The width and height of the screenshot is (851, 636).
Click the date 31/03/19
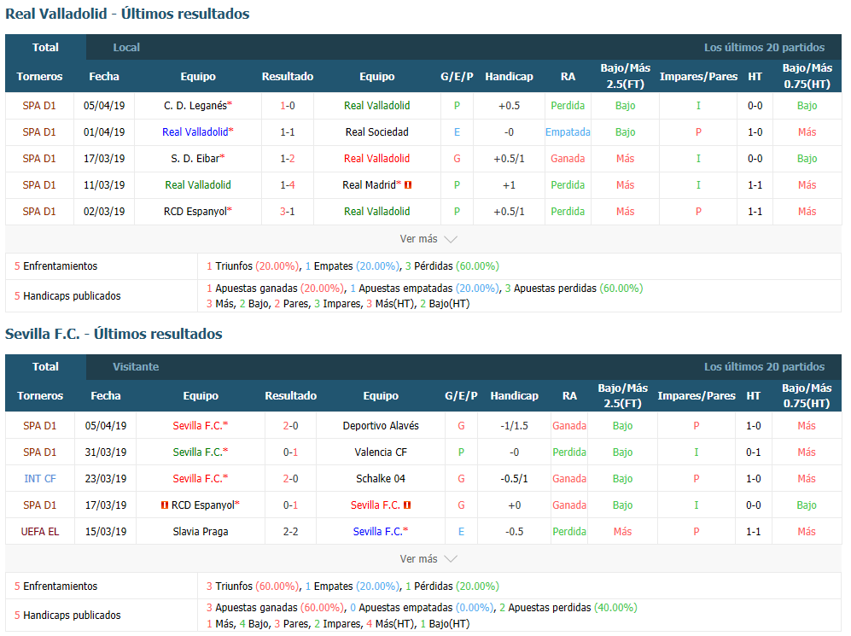[106, 452]
